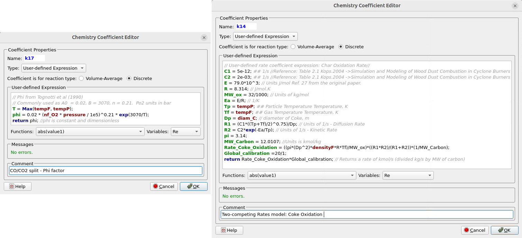Click Help button in k17 dialog
This screenshot has height=238, width=522.
pos(17,186)
